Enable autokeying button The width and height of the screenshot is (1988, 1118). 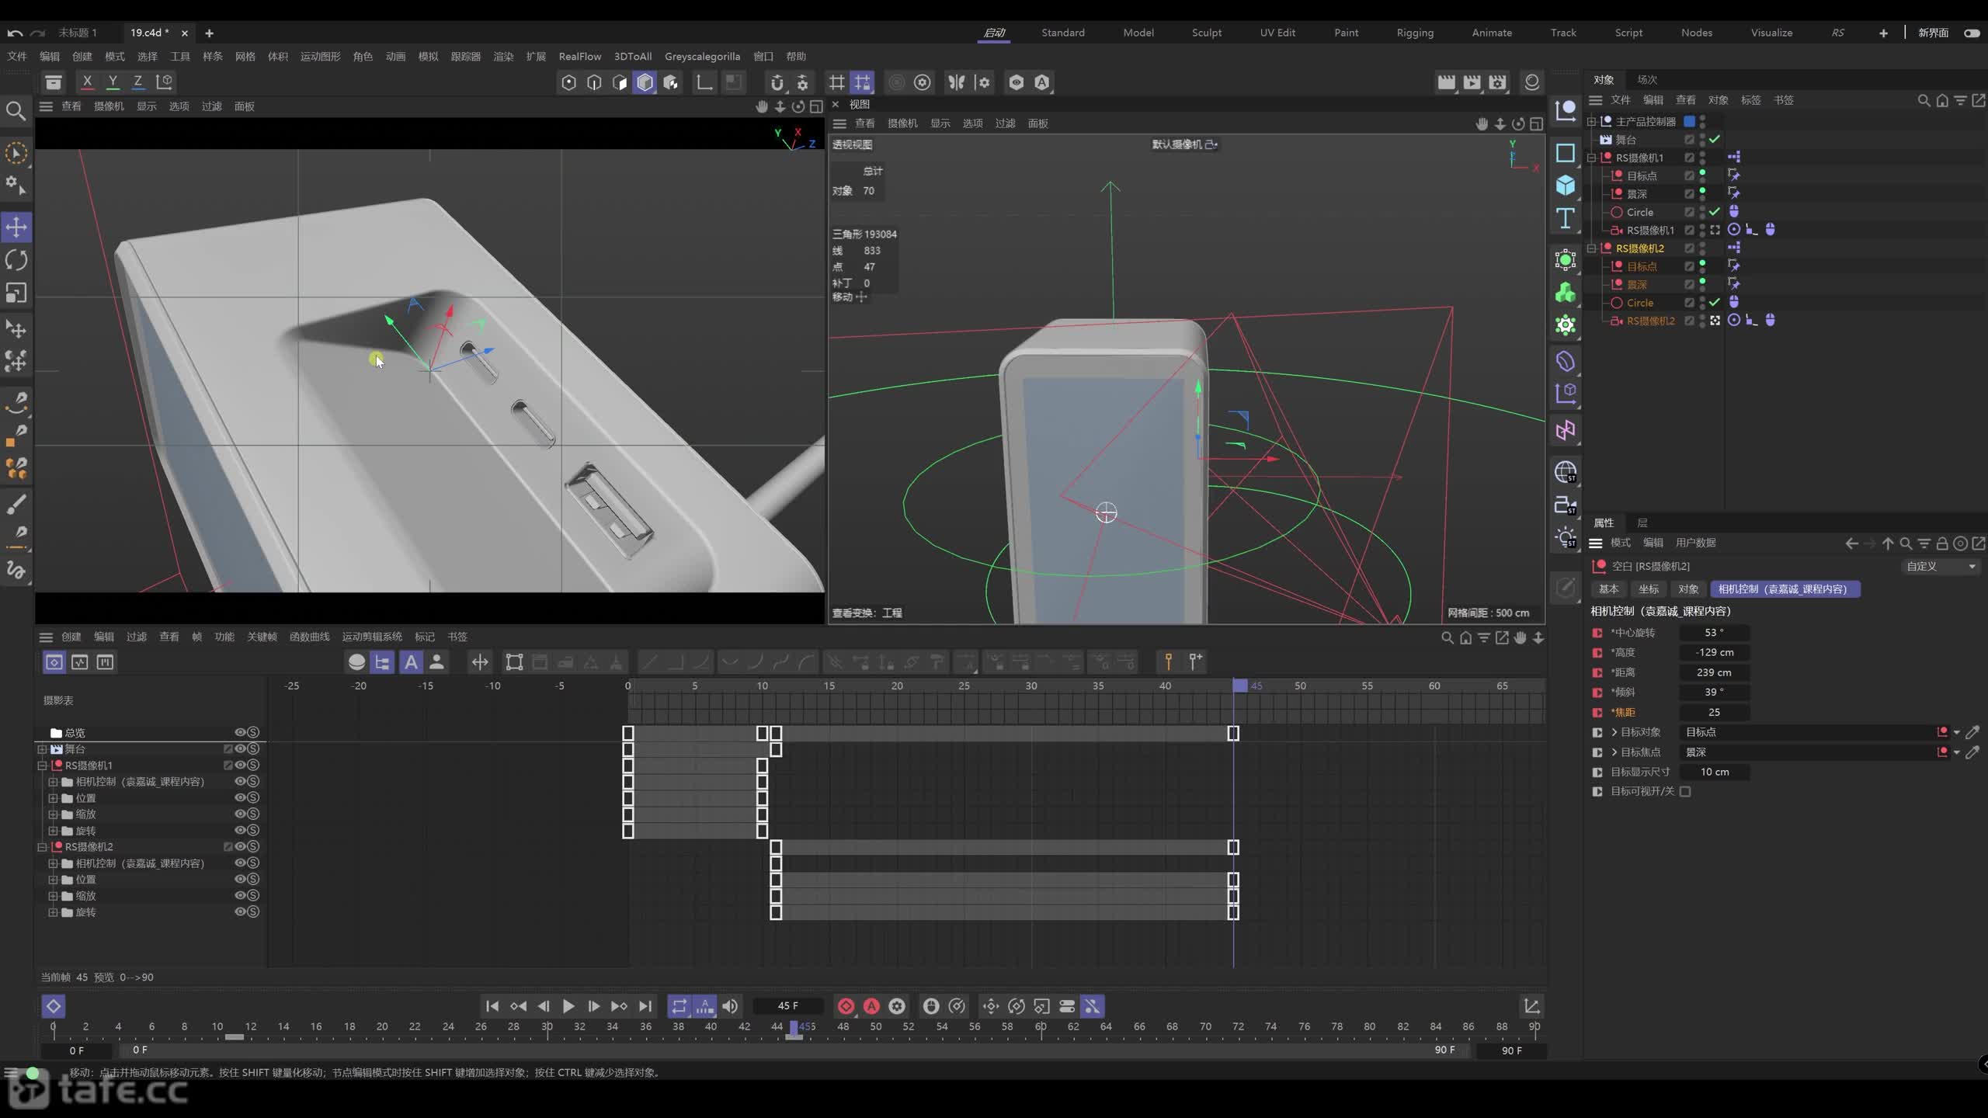(872, 1006)
